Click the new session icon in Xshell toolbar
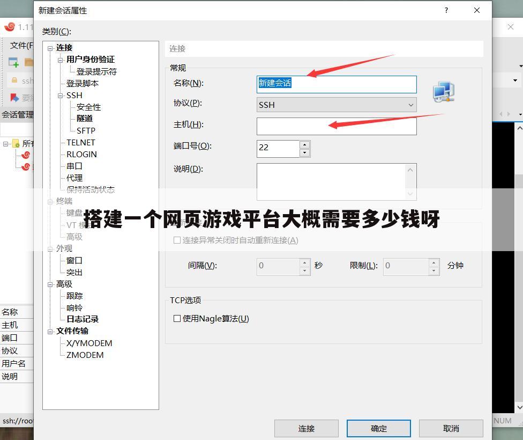 point(14,62)
